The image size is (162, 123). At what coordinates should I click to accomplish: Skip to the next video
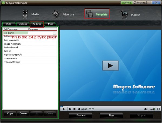click(x=79, y=109)
